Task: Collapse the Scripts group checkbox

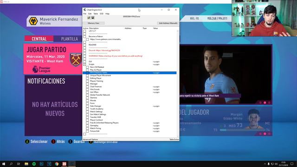Action: 84,64
